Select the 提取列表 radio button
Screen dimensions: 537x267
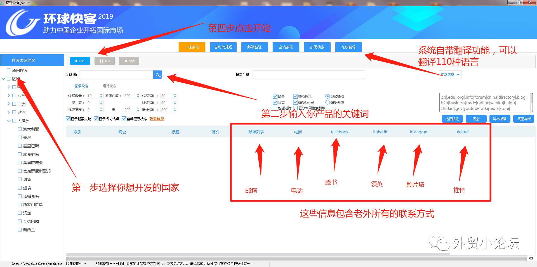click(x=328, y=102)
